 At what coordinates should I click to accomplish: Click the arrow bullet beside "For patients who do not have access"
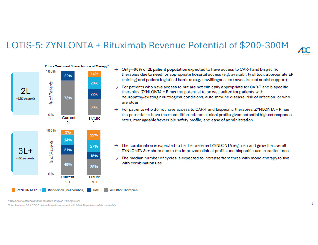(116, 110)
